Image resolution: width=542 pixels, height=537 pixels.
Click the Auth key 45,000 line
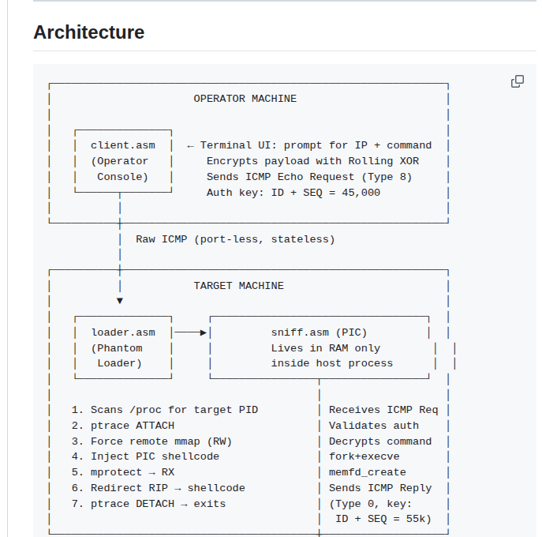coord(293,193)
